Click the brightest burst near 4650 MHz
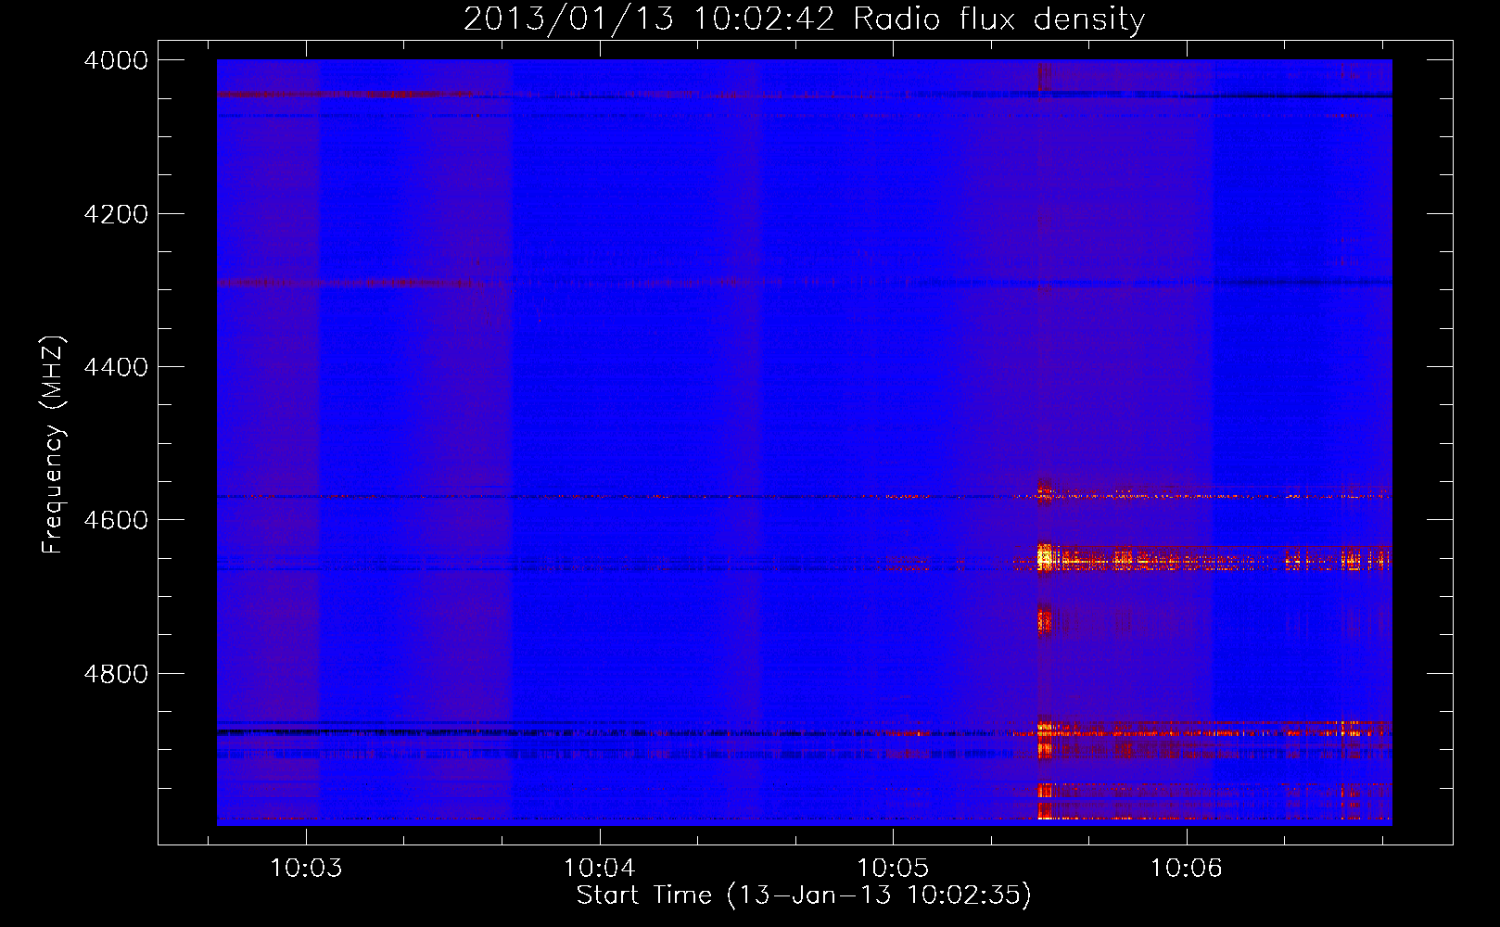Image resolution: width=1500 pixels, height=927 pixels. [x=1047, y=559]
